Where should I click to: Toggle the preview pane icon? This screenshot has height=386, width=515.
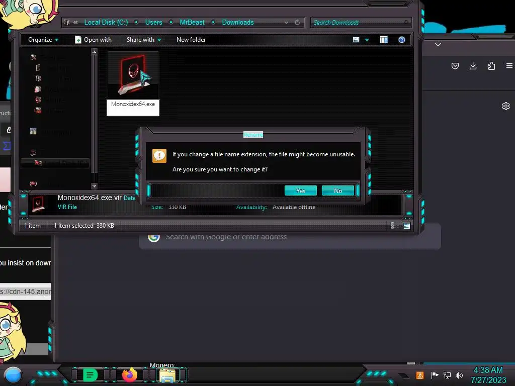click(384, 40)
